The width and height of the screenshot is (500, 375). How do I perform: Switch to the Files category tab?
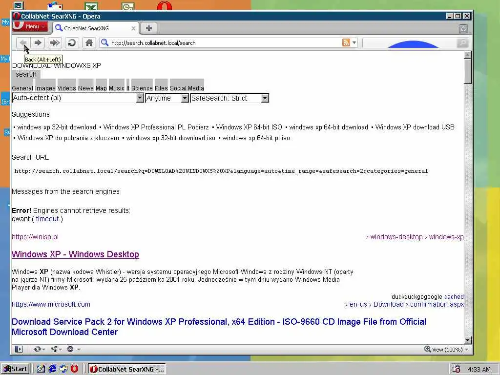click(161, 88)
